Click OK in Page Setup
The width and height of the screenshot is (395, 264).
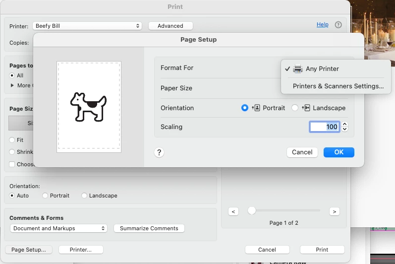(339, 152)
